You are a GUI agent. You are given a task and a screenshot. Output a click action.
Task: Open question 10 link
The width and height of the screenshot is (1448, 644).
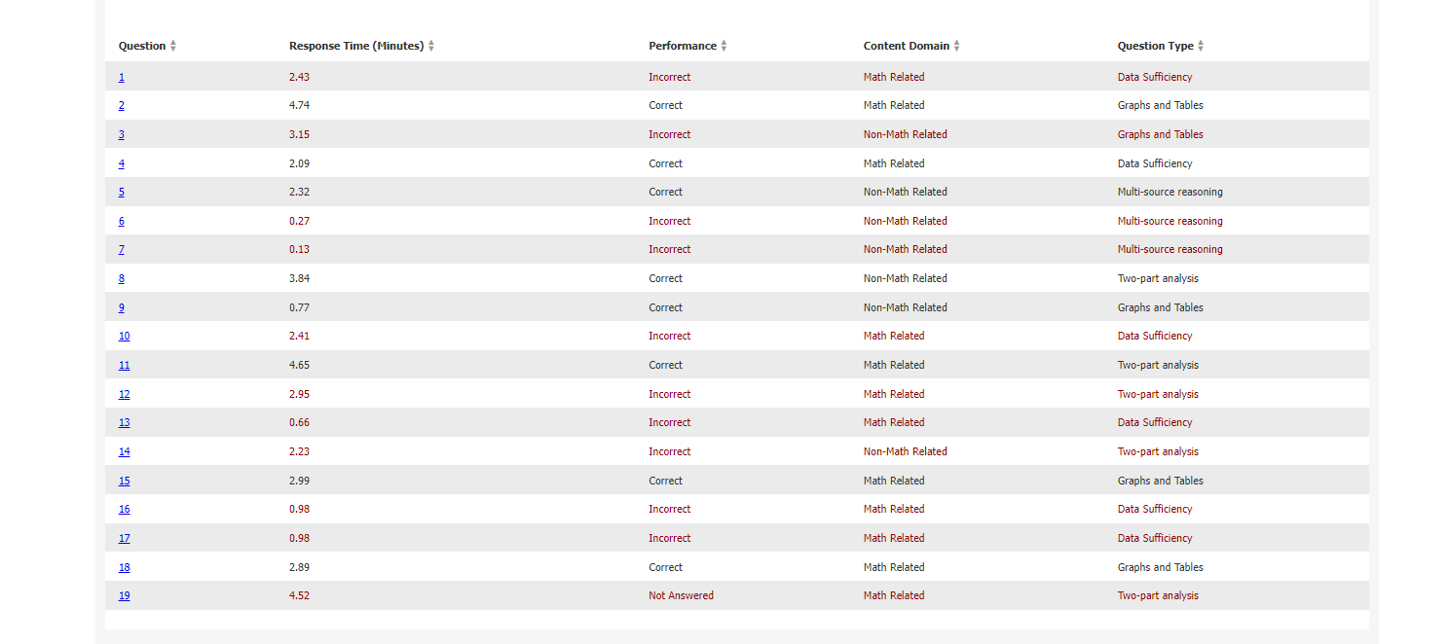point(124,336)
